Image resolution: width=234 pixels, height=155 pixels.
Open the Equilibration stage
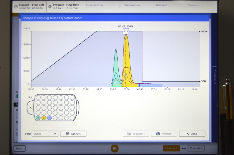[94, 5]
